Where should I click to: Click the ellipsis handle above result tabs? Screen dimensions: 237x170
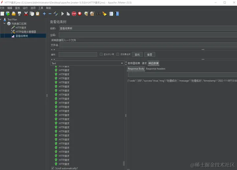tap(203, 59)
